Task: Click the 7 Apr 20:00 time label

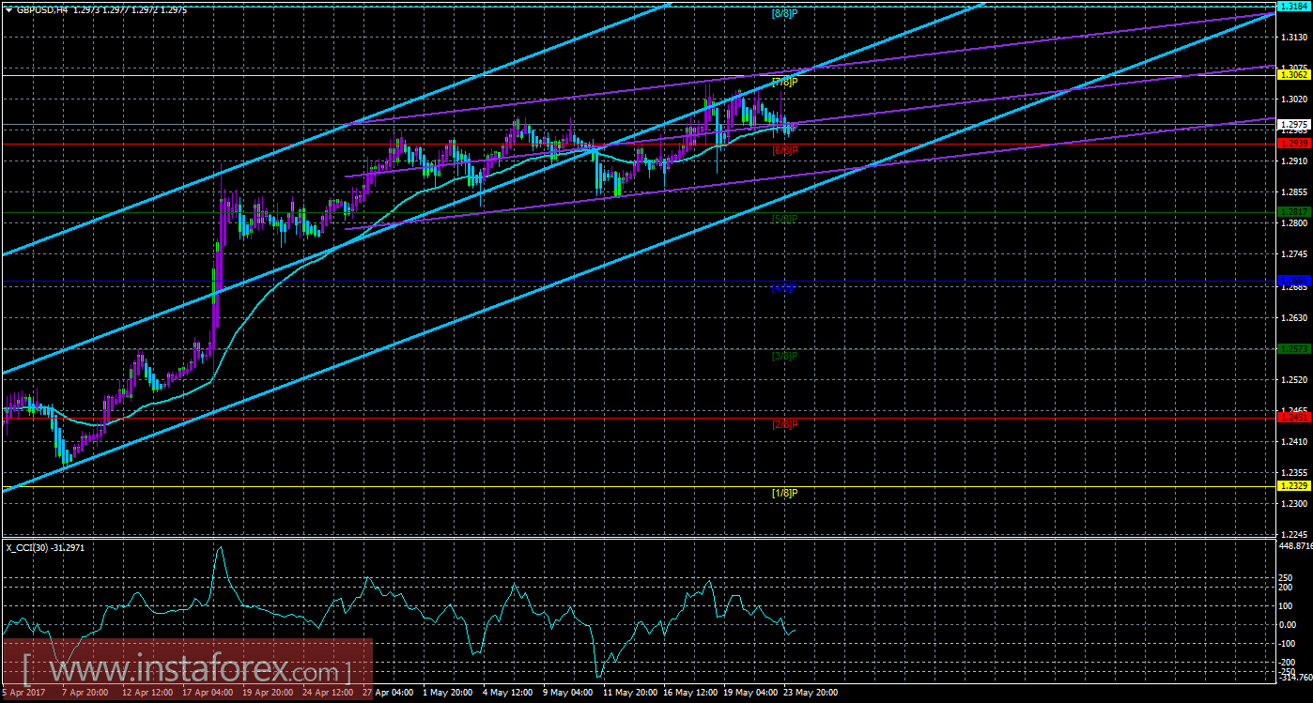Action: coord(87,693)
